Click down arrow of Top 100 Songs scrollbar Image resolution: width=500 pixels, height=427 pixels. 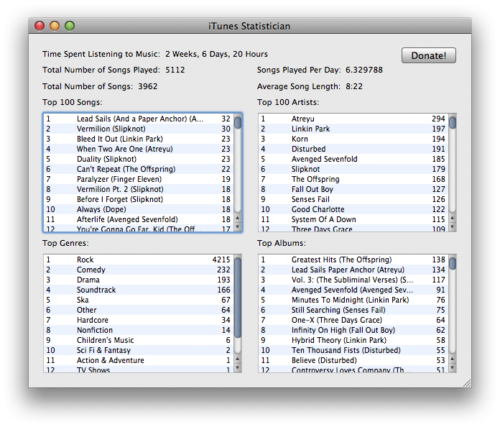pyautogui.click(x=238, y=226)
